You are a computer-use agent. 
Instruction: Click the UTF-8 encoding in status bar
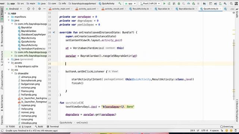tap(205, 131)
